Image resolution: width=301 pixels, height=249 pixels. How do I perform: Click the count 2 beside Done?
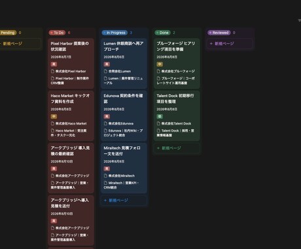[174, 33]
